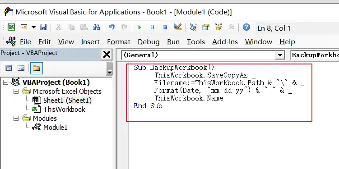This screenshot has height=169, width=339.
Task: Collapse the Modules folder node
Action: coord(16,118)
